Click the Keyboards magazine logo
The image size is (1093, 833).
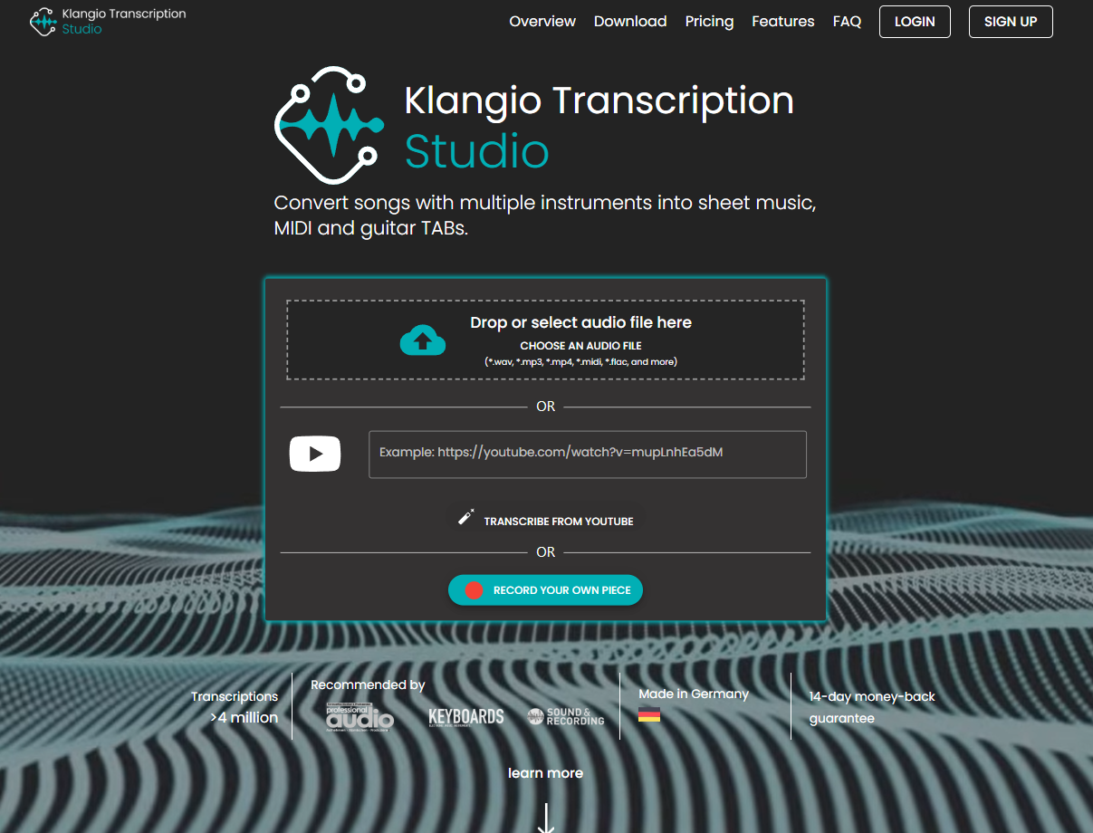click(466, 715)
